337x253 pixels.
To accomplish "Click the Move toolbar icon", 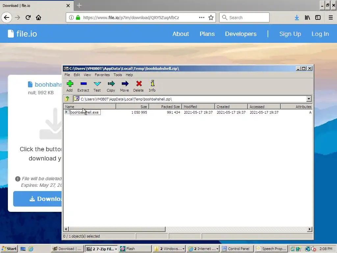I will point(125,86).
